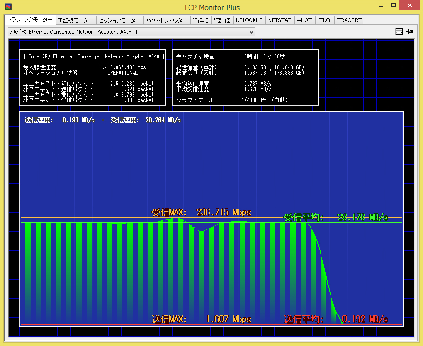Click the pushpin always-on-top icon
This screenshot has width=423, height=346.
(x=409, y=31)
